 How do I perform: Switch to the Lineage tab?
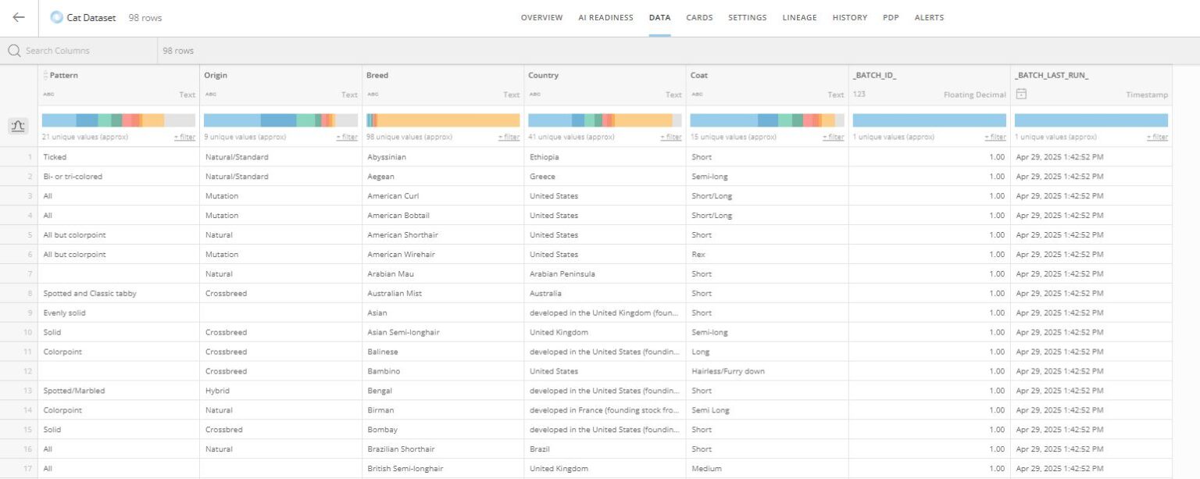[x=799, y=18]
